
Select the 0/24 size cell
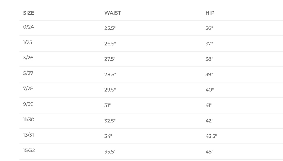[x=29, y=27]
